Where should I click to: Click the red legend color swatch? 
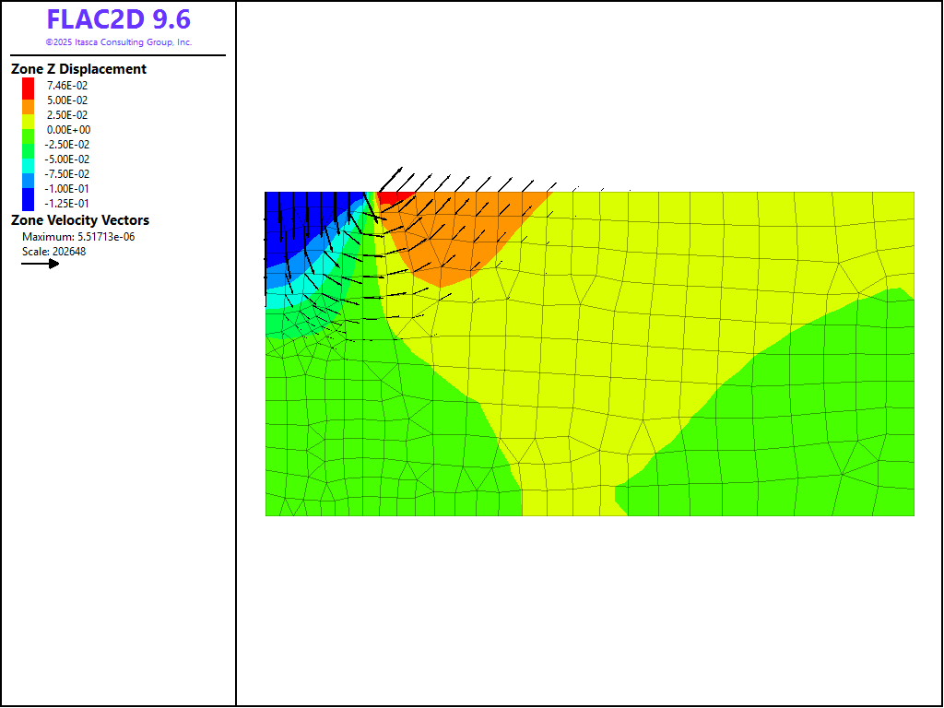tap(29, 87)
